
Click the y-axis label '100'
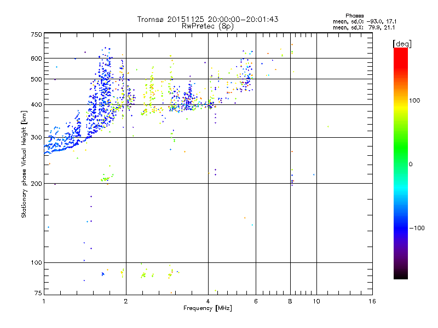[x=37, y=262]
